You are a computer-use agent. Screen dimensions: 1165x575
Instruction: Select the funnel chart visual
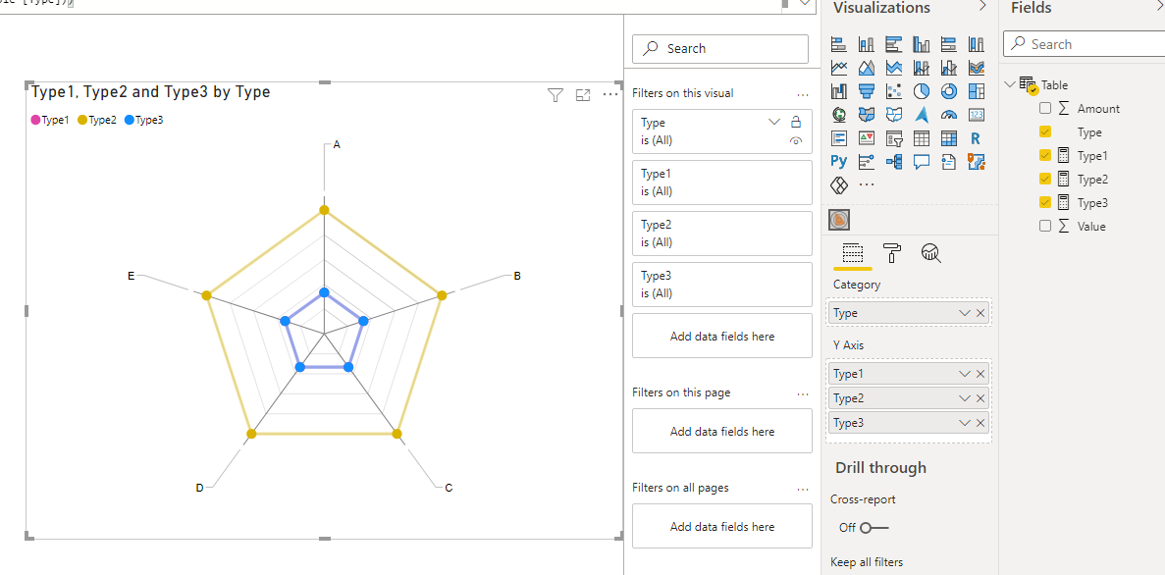coord(867,91)
